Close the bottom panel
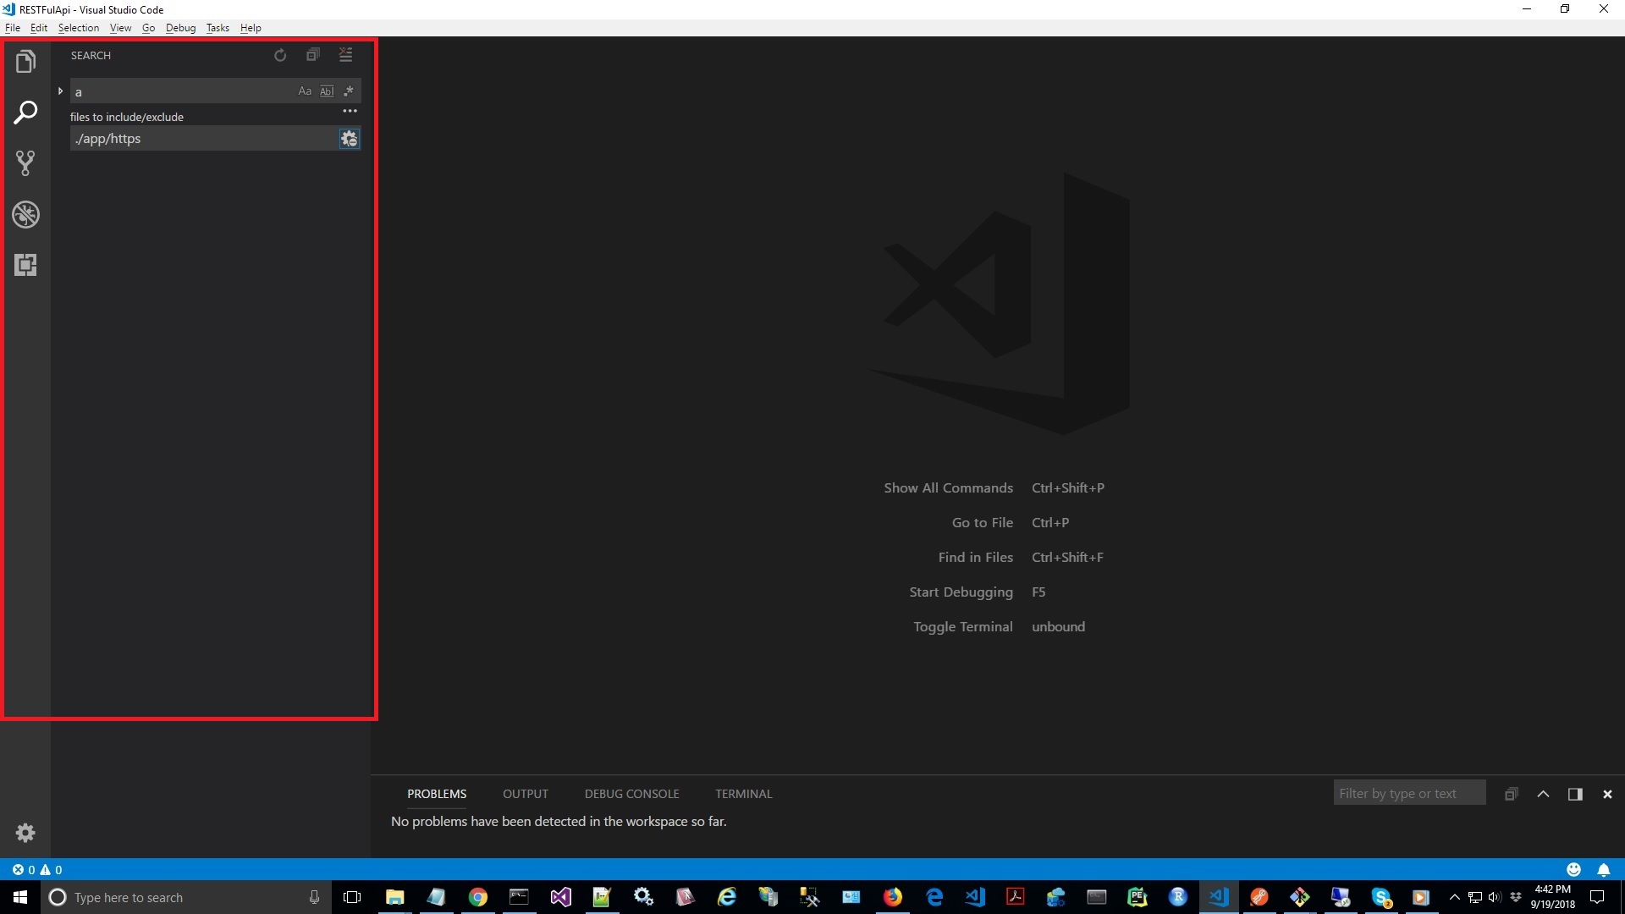The image size is (1625, 914). pos(1606,794)
